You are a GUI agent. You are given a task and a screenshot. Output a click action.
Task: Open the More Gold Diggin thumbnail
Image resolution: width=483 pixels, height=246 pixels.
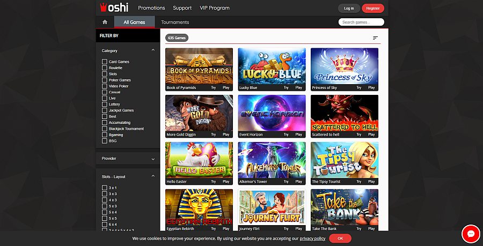[x=199, y=113]
